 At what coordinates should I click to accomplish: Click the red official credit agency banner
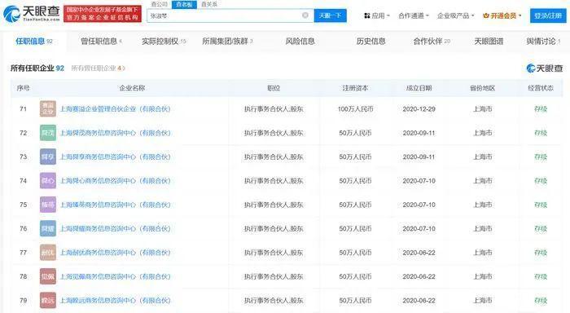[103, 14]
